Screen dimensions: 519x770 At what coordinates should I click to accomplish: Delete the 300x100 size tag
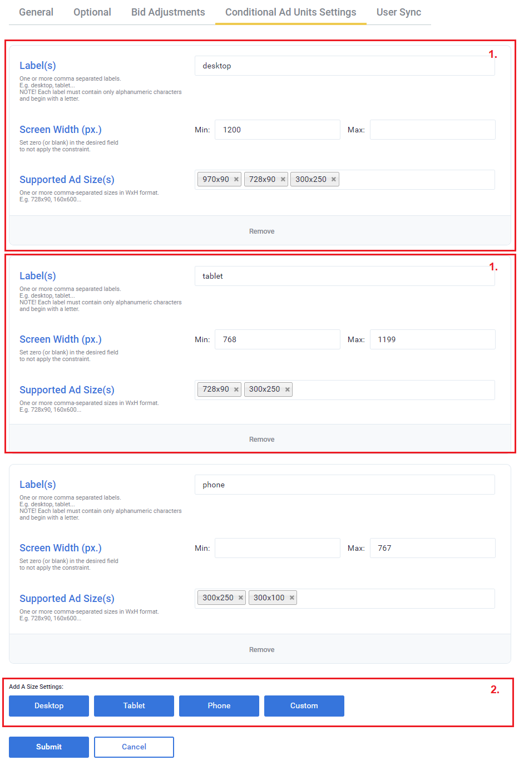pyautogui.click(x=292, y=598)
